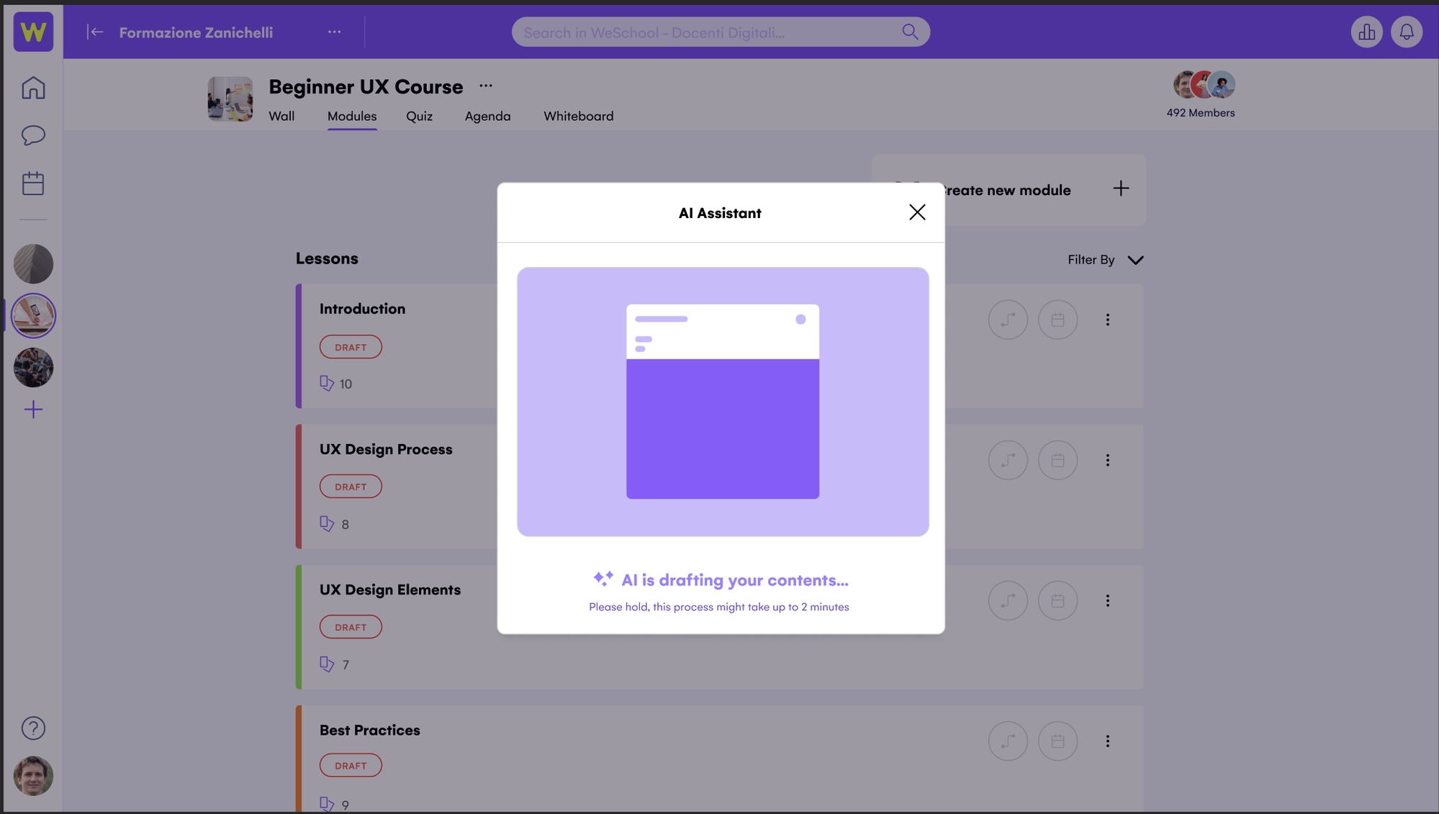Open more options for Best Practices

click(x=1107, y=741)
